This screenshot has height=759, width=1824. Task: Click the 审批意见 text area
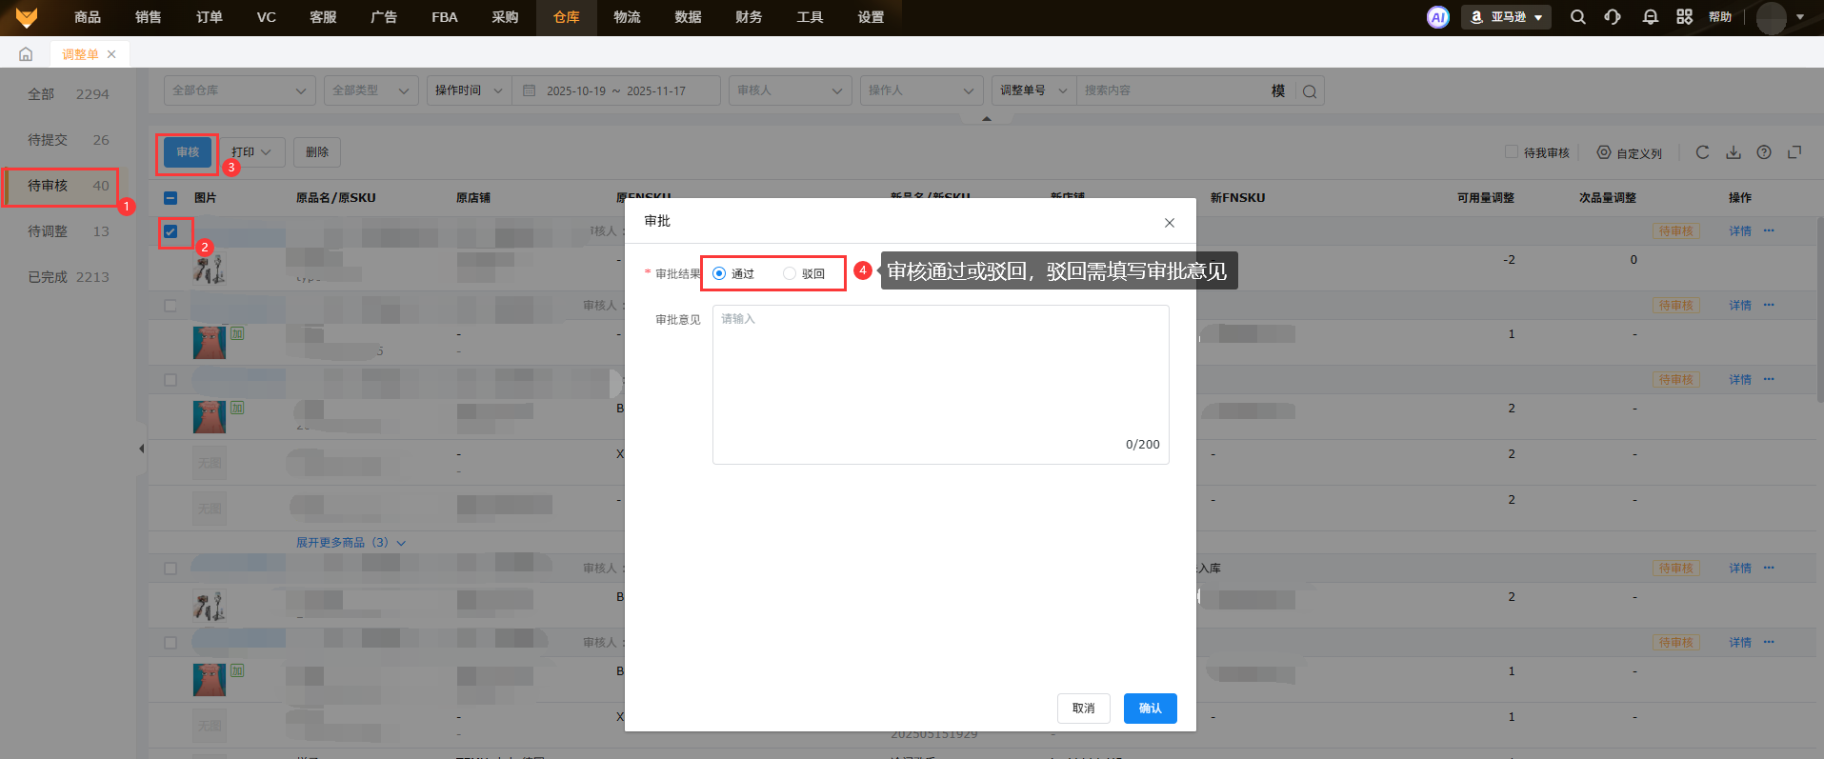coord(940,381)
